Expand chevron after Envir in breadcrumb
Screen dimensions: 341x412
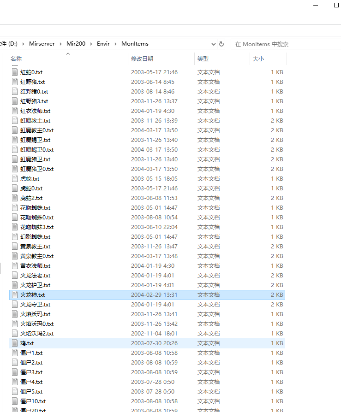click(x=115, y=44)
